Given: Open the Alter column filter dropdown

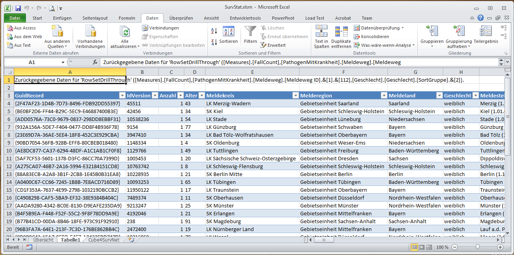Looking at the screenshot, I should (x=201, y=95).
